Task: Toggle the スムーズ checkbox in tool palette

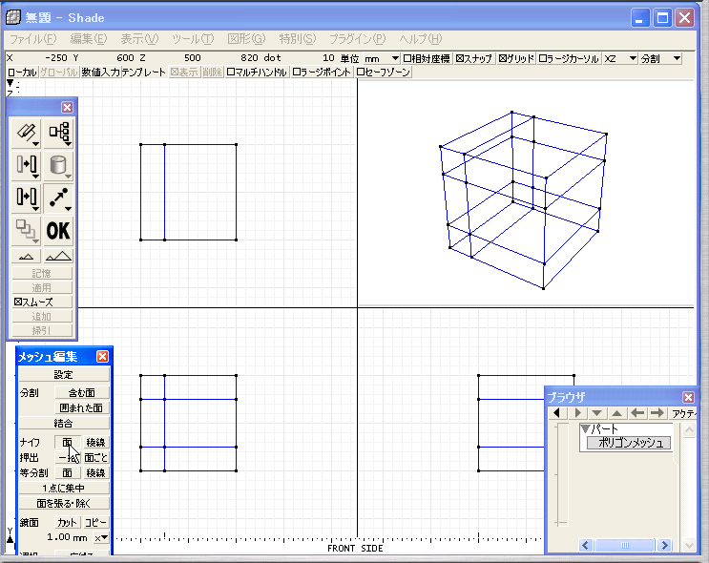Action: 33,302
